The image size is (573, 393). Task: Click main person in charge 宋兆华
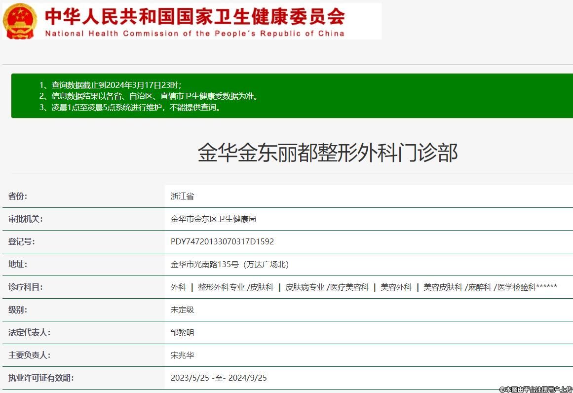coord(182,355)
